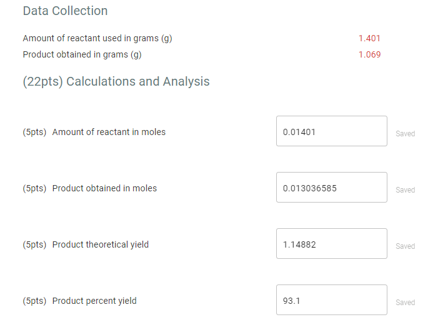Click the Product theoretical yield label

point(101,244)
